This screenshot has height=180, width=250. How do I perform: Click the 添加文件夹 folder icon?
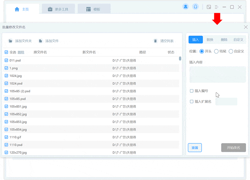(x=10, y=41)
